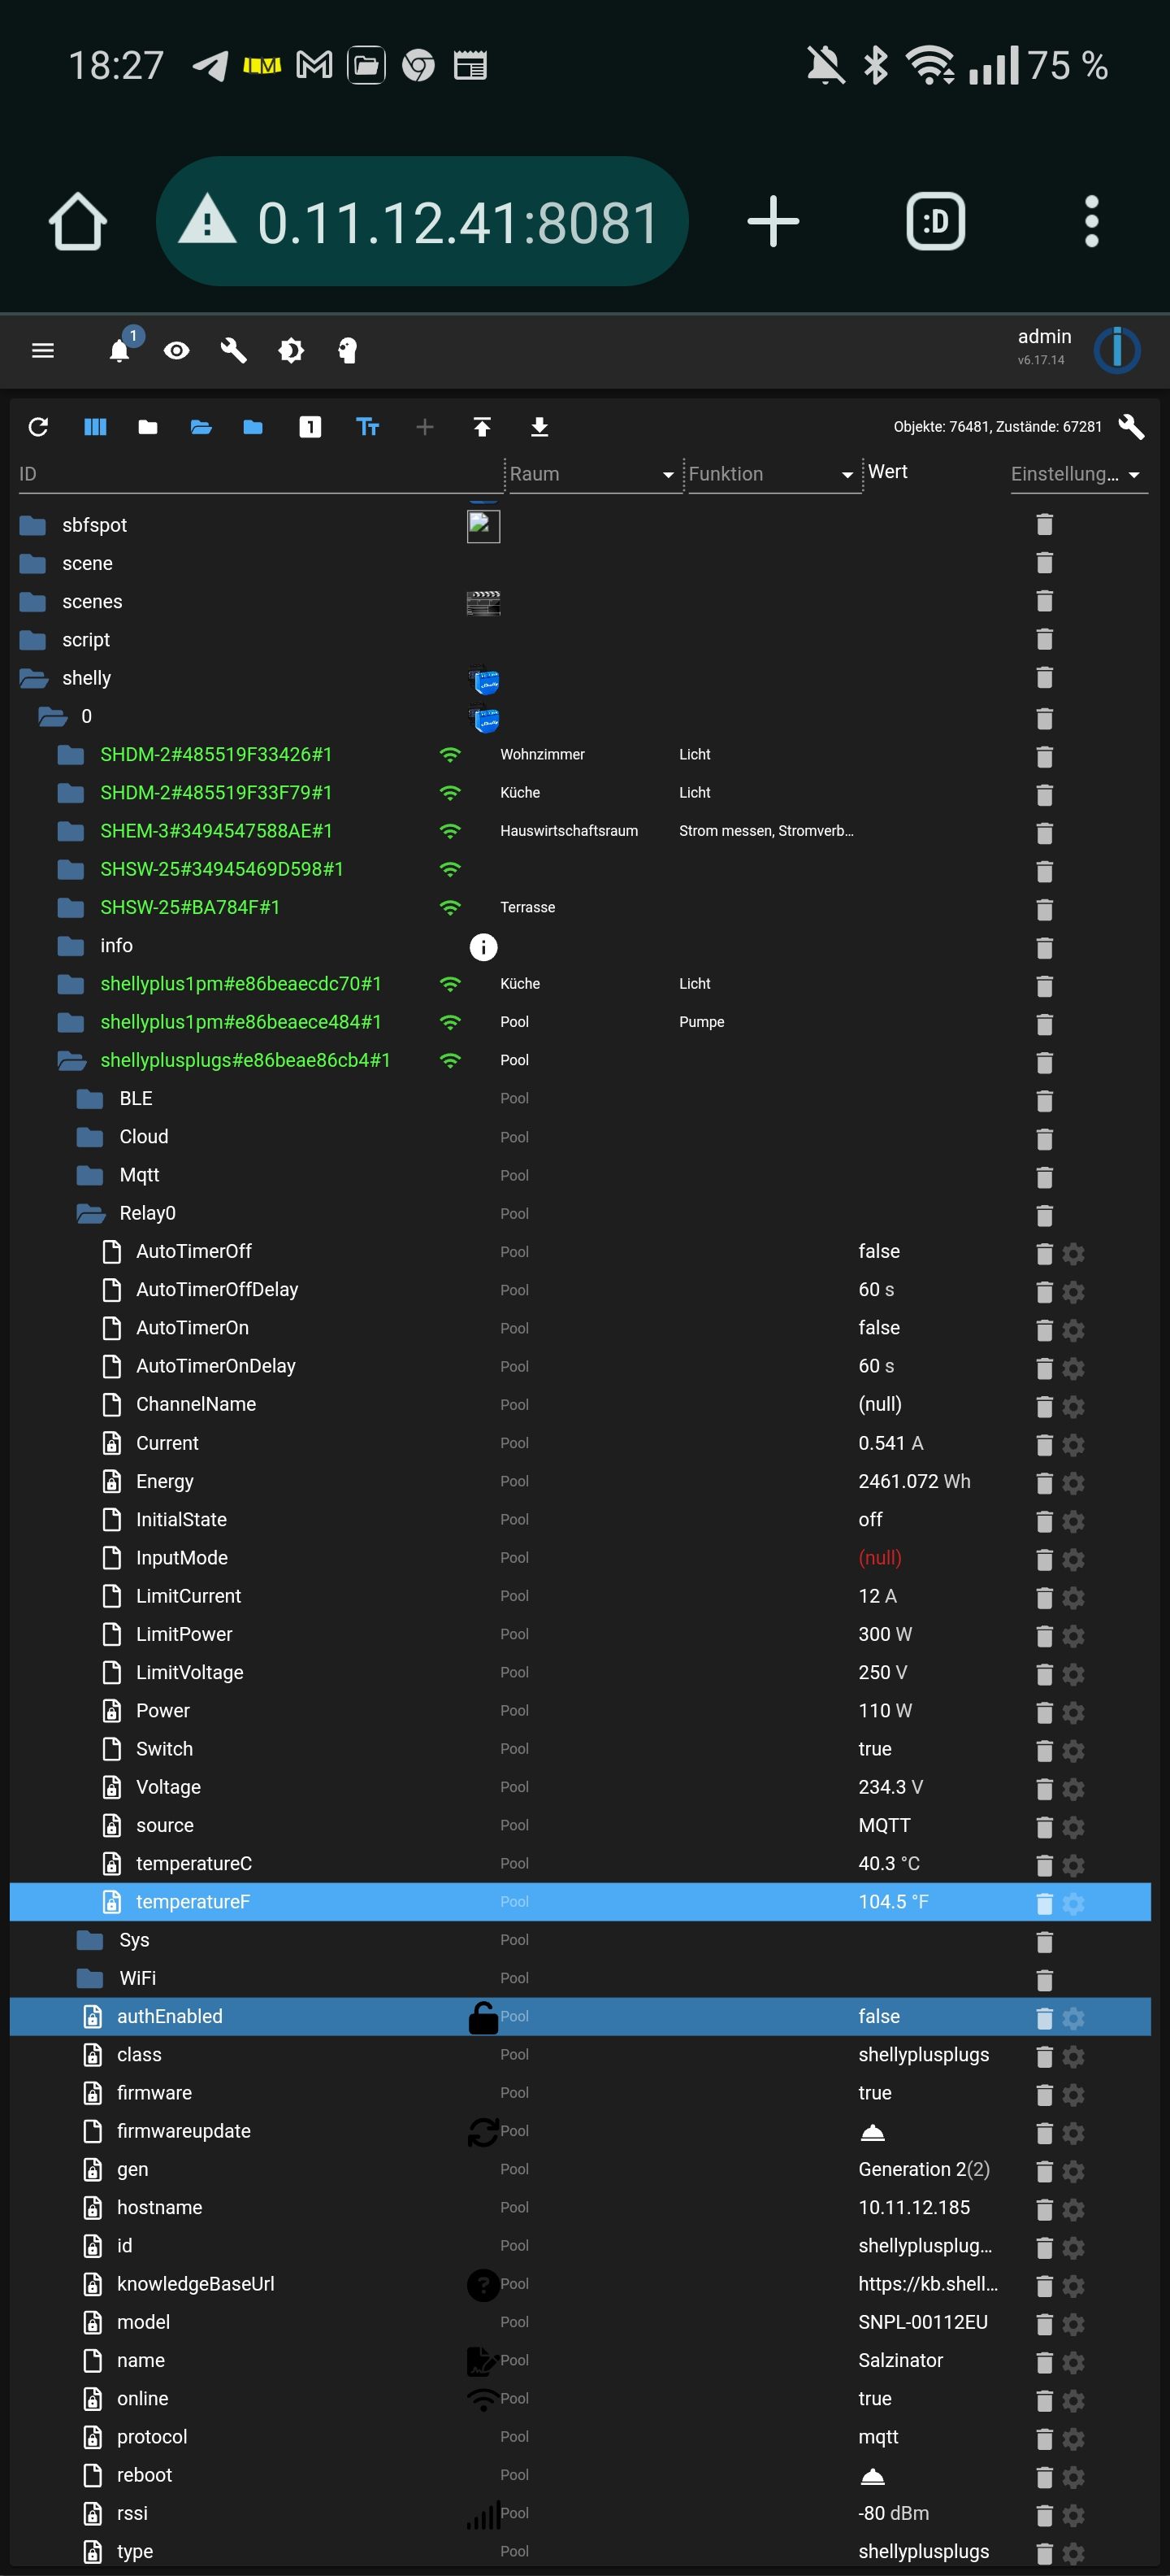Screen dimensions: 1170x2576
Task: Open the expert head icon
Action: coord(348,350)
